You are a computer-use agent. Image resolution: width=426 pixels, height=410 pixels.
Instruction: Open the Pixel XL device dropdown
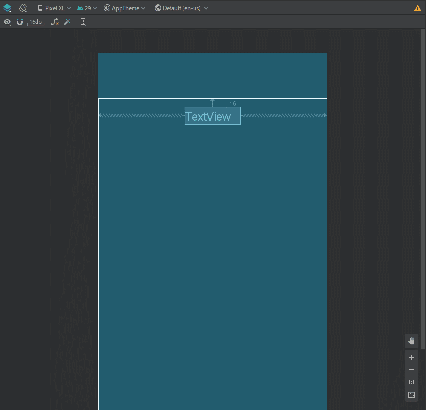coord(54,8)
